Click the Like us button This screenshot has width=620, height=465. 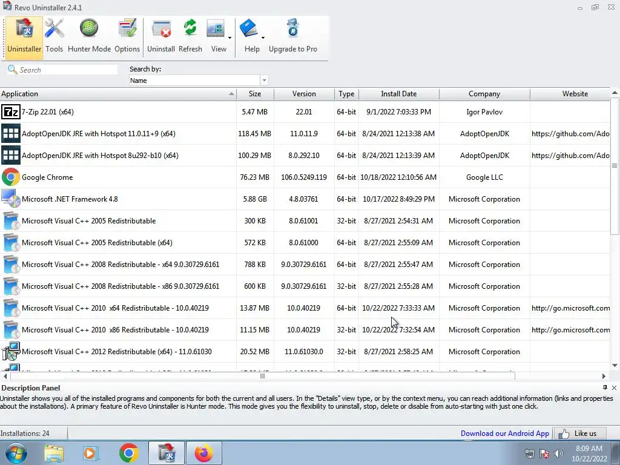point(580,434)
